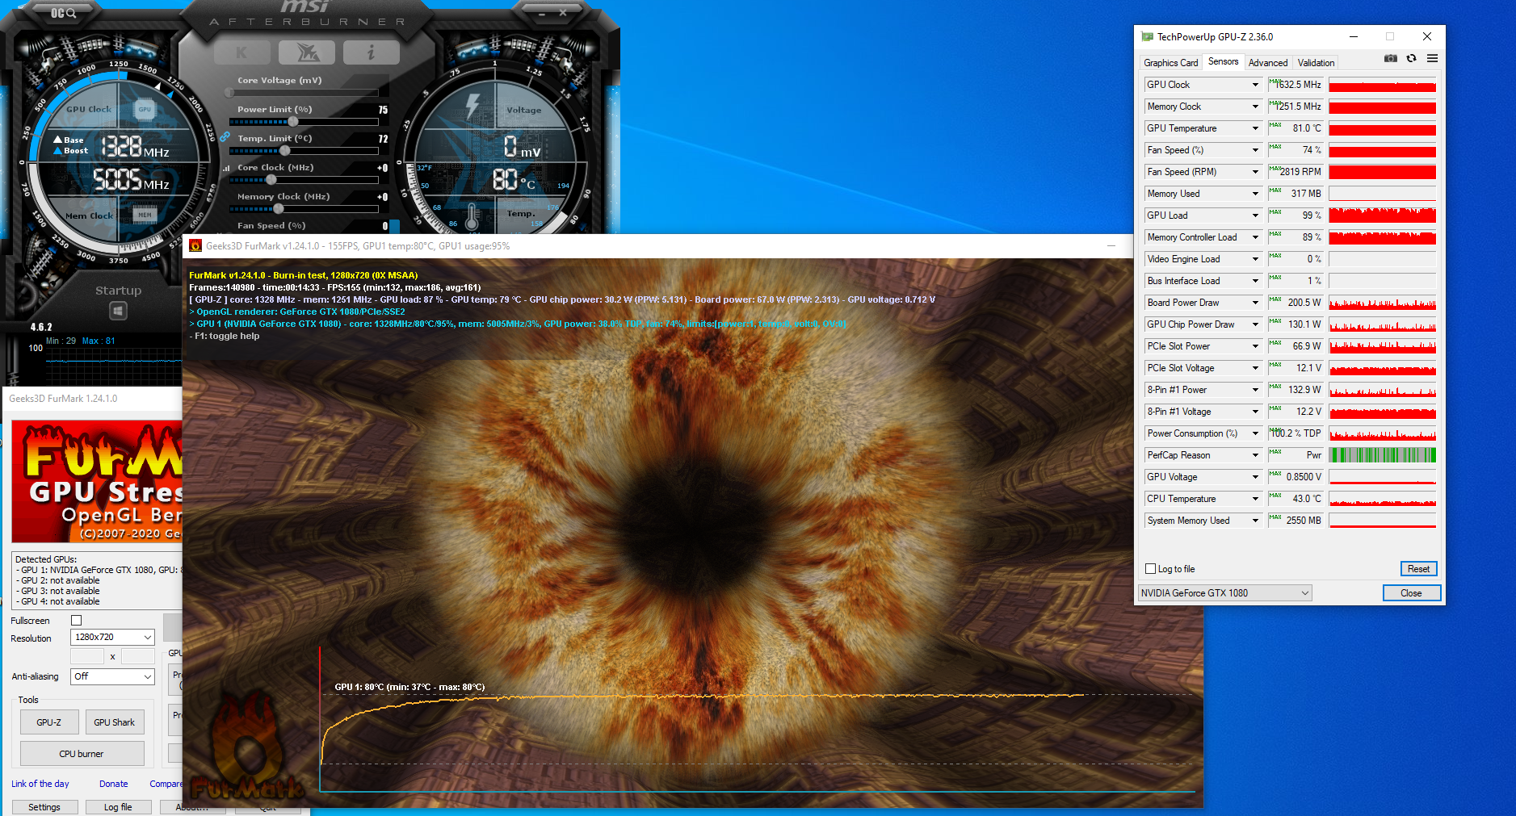The width and height of the screenshot is (1516, 816).
Task: Open the MSI Afterburner info button
Action: [371, 52]
